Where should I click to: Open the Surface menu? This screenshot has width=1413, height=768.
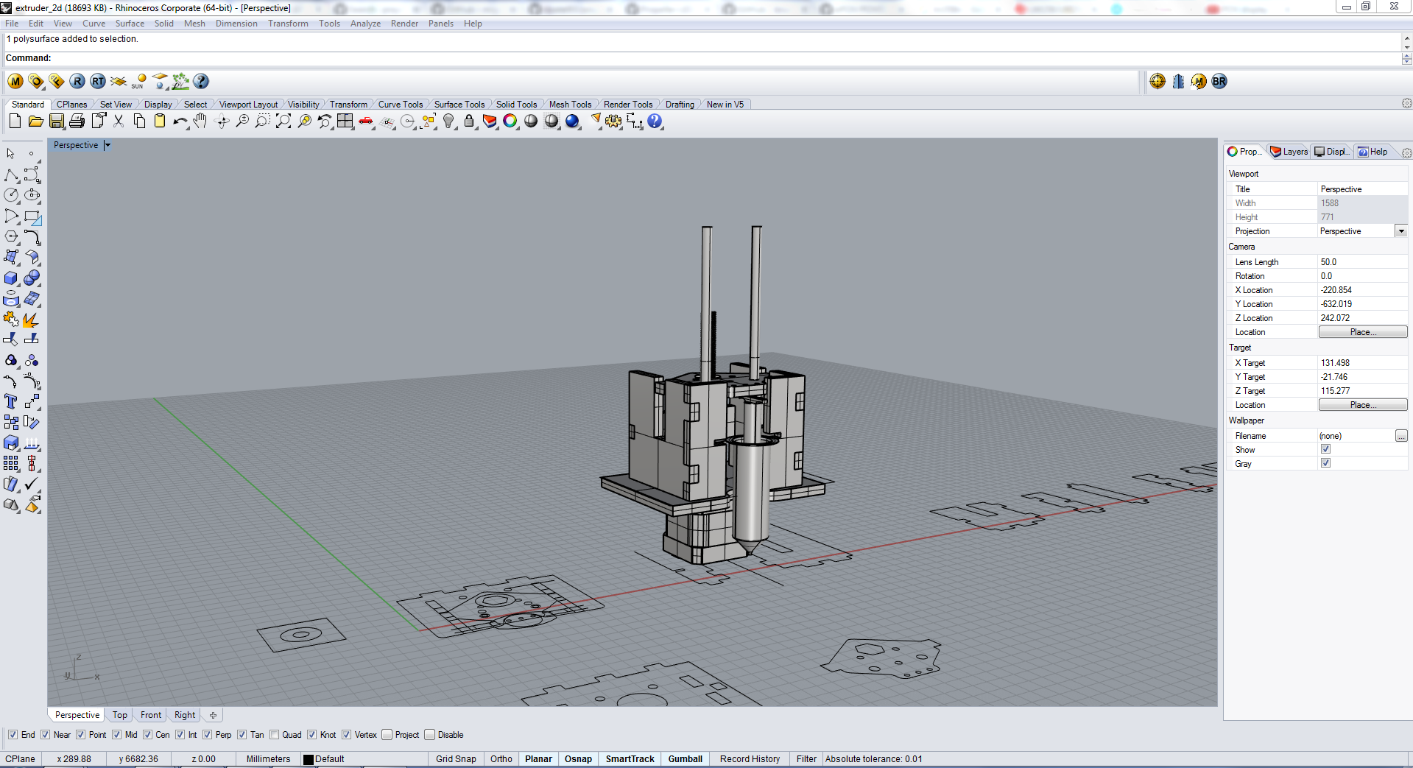point(130,24)
